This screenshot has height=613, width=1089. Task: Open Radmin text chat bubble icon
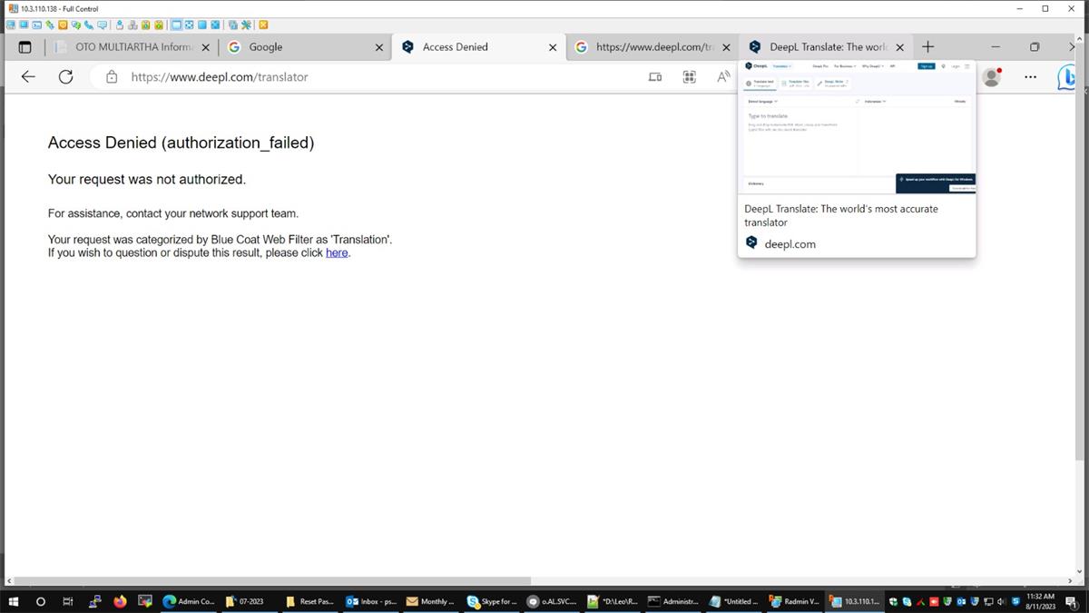tap(103, 25)
